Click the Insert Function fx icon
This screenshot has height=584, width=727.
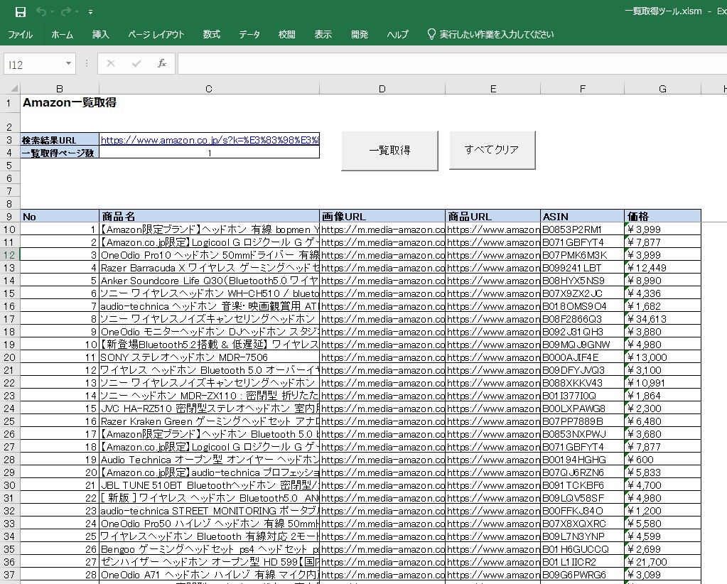coord(162,63)
